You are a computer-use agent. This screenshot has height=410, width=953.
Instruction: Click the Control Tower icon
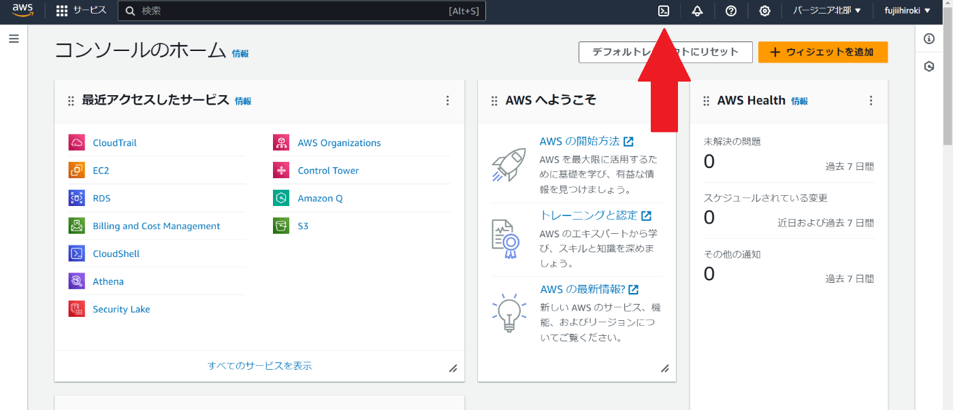(x=281, y=171)
